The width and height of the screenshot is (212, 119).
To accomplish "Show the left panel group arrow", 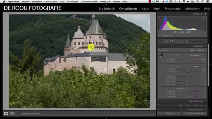I will click(1, 64).
